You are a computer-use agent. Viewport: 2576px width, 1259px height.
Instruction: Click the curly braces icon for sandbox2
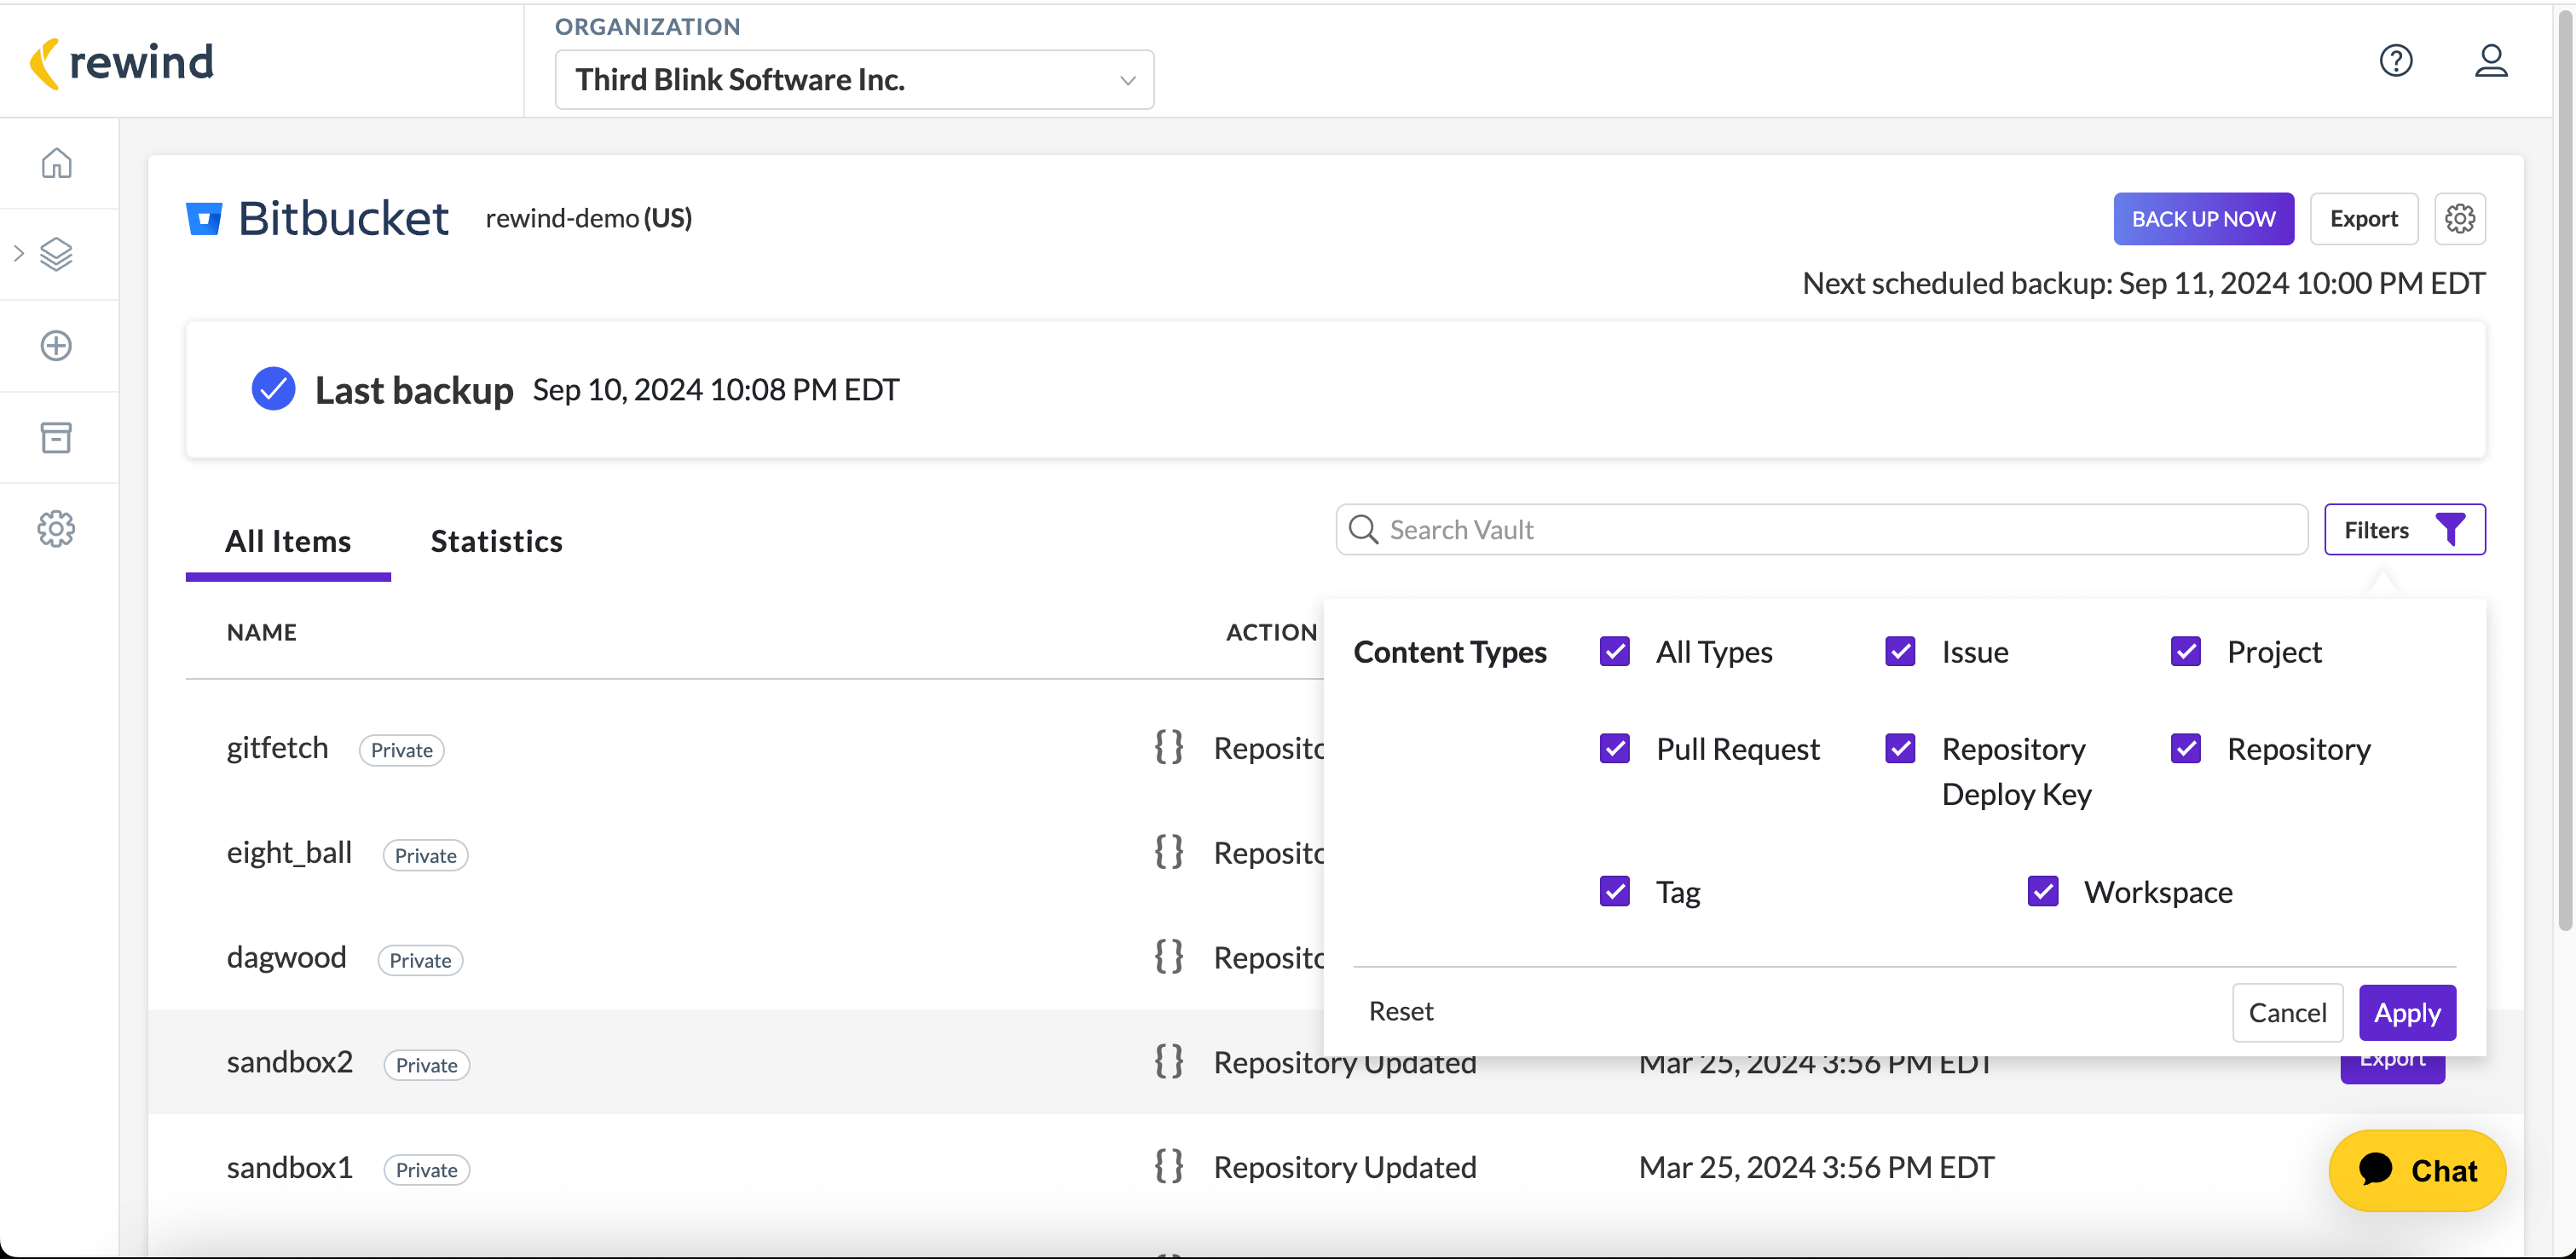point(1169,1061)
